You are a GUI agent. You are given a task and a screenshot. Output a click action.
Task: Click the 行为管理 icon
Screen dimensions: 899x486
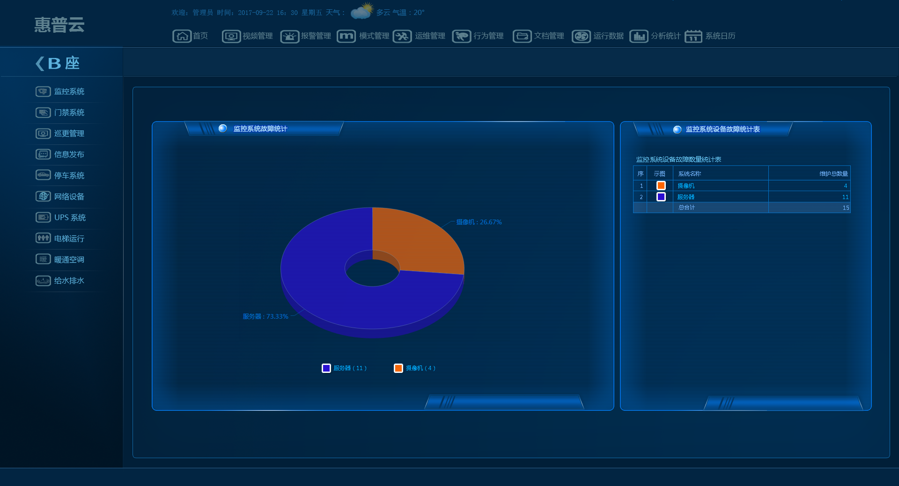tap(462, 36)
